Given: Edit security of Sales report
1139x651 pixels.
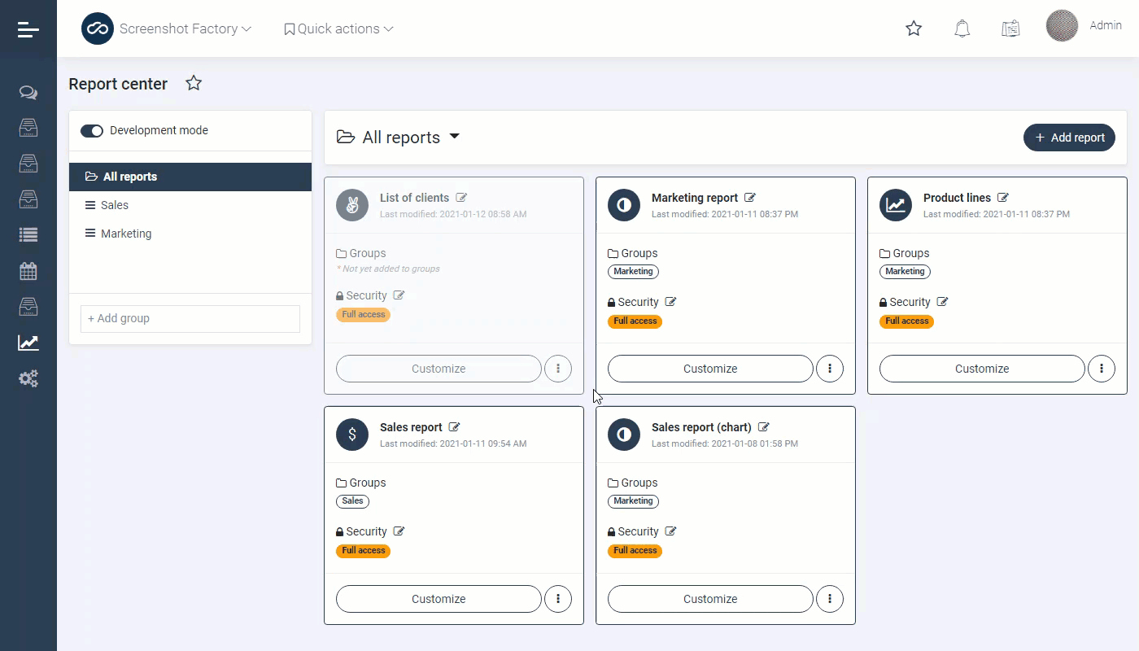Looking at the screenshot, I should click(x=399, y=531).
